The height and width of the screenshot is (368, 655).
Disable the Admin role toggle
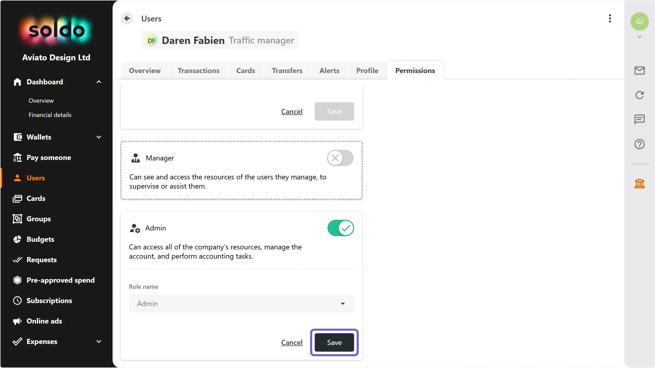coord(341,228)
